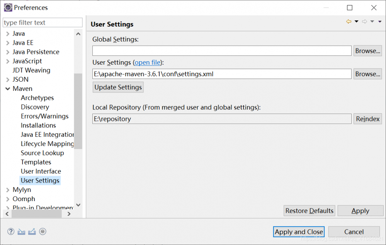386x245 pixels.
Task: Select Installations under Maven
Action: tap(38, 125)
